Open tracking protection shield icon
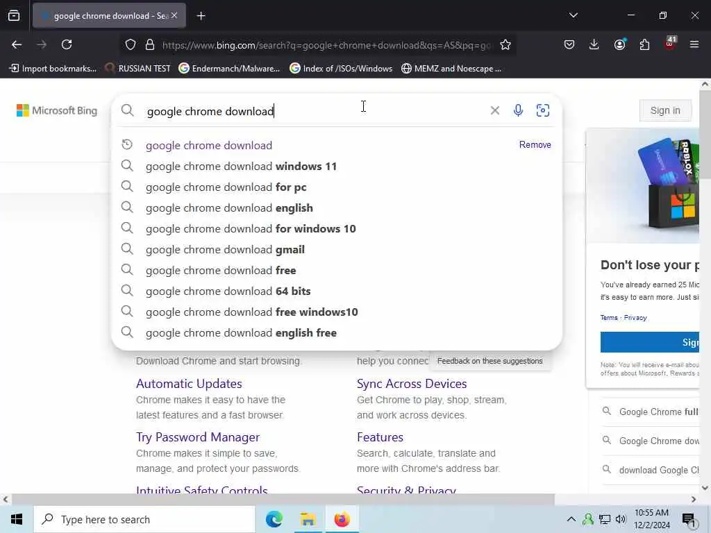Viewport: 711px width, 533px height. point(131,45)
